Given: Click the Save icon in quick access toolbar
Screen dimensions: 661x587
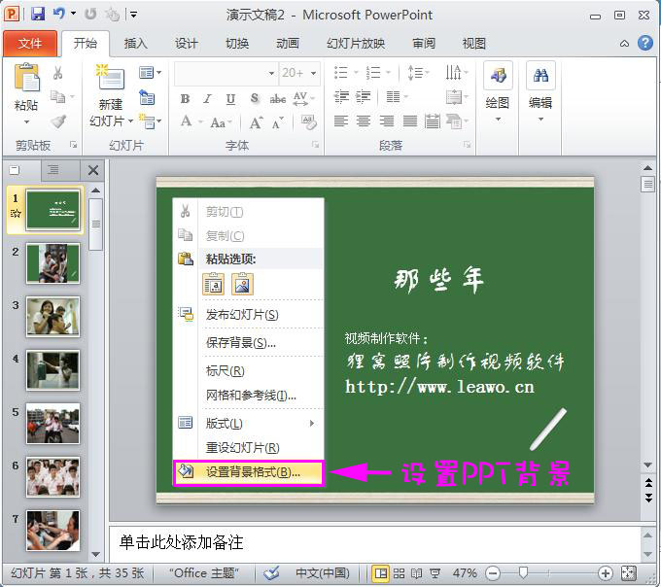Looking at the screenshot, I should (x=38, y=14).
